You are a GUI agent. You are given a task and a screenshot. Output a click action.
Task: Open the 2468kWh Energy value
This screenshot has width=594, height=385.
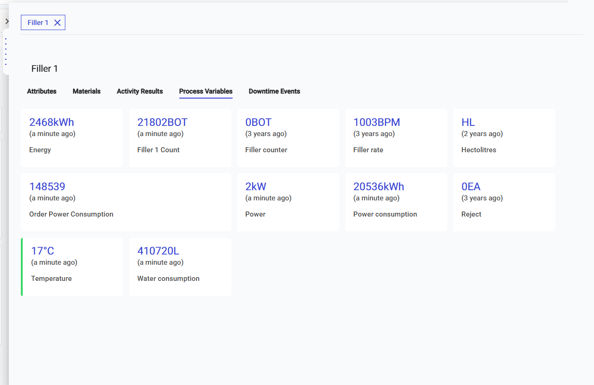point(51,122)
